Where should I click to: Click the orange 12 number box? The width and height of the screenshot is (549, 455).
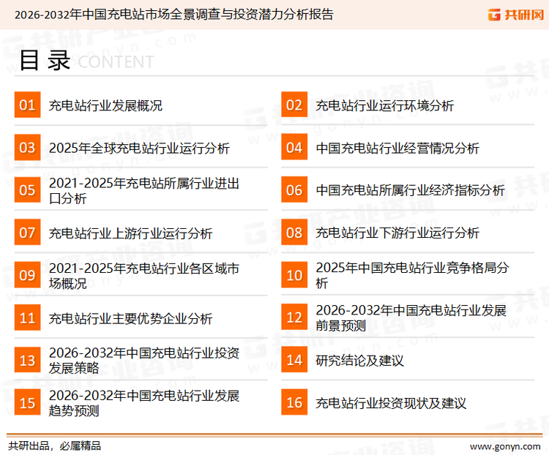(x=294, y=317)
